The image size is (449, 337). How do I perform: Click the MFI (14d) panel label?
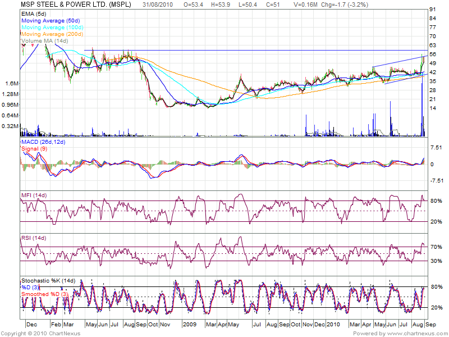click(34, 195)
